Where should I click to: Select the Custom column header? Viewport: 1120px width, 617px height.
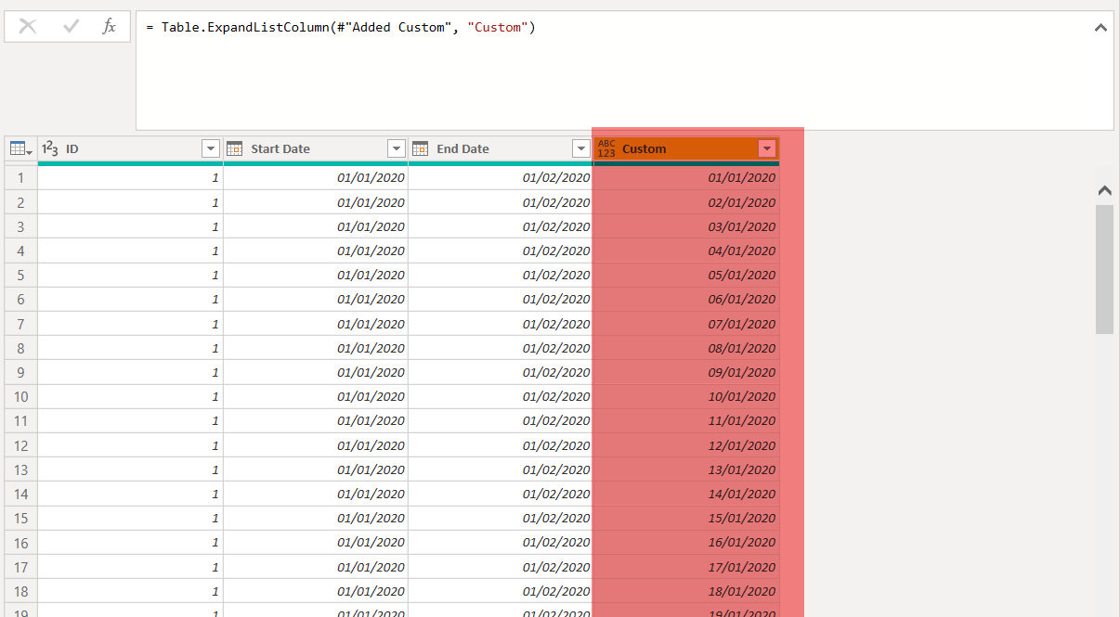coord(686,148)
